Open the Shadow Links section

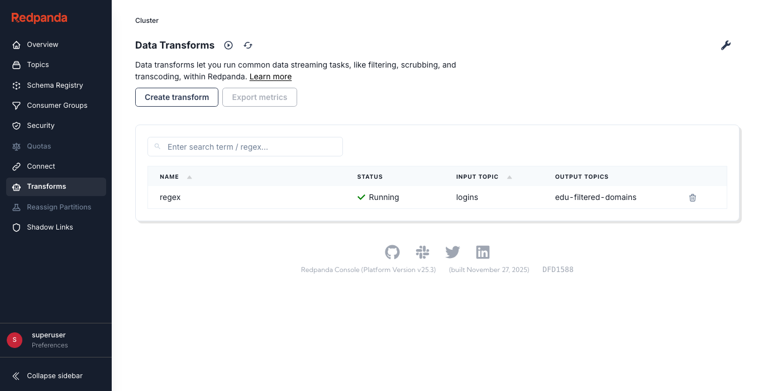(50, 227)
